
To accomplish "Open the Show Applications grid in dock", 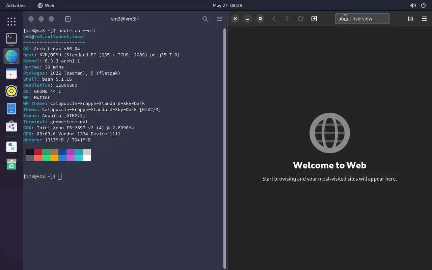I will click(11, 22).
